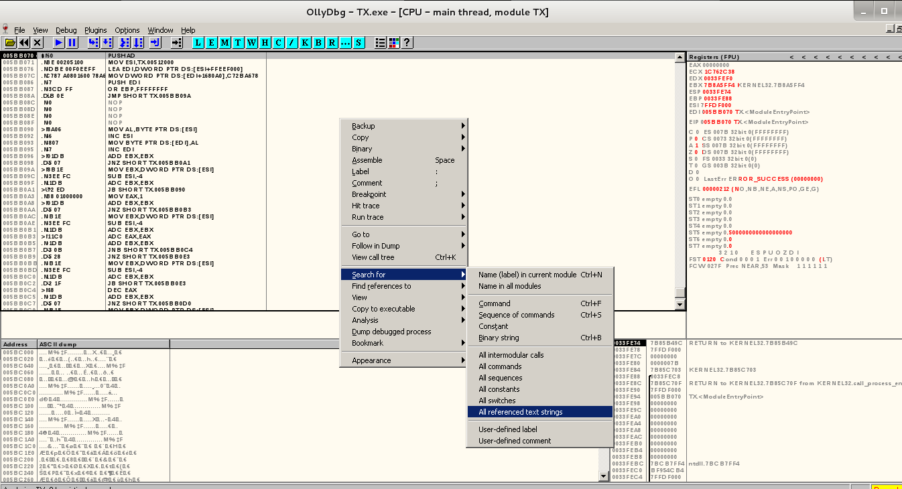
Task: Click the Close program X toolbar icon
Action: 38,42
